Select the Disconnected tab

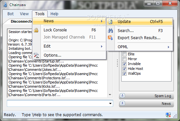pyautogui.click(x=18, y=21)
